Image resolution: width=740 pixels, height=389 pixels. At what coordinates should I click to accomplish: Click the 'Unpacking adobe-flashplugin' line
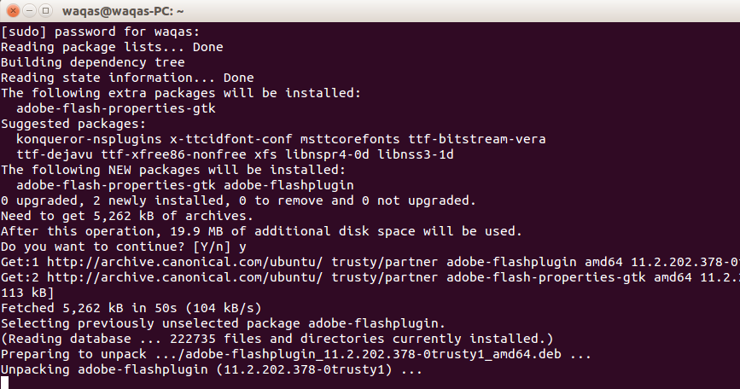[x=211, y=369]
